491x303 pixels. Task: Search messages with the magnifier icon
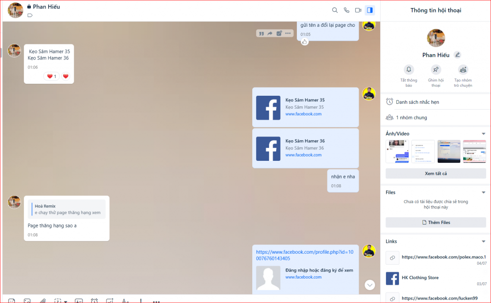click(335, 10)
